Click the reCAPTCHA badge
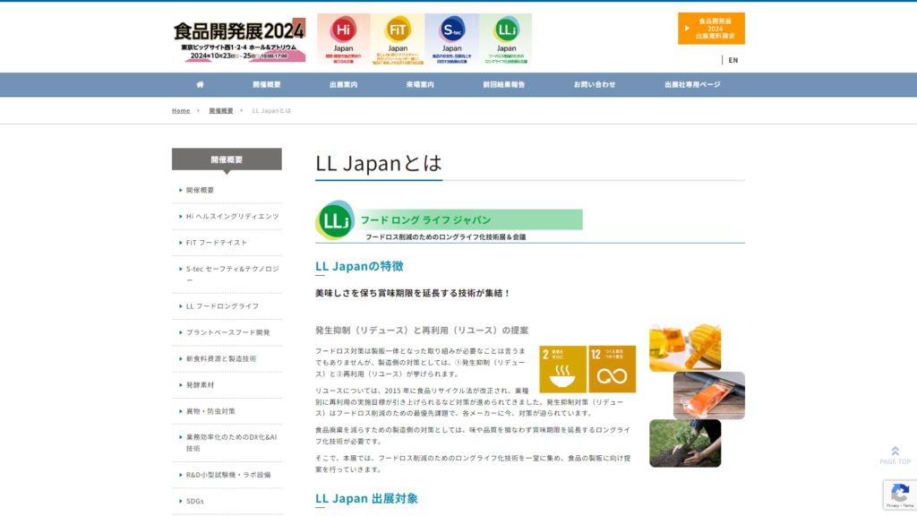This screenshot has width=917, height=516. tap(900, 494)
